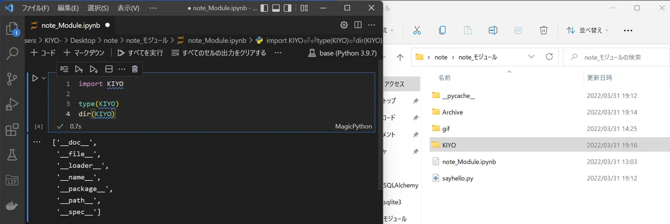The width and height of the screenshot is (670, 224).
Task: Click the notebook settings gear icon
Action: [344, 25]
